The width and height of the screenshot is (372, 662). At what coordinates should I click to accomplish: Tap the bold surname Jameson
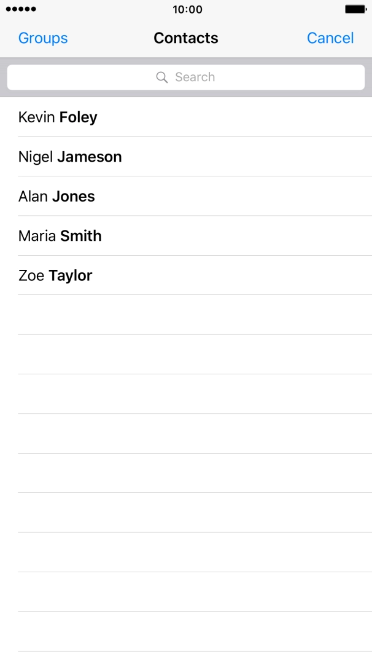90,157
